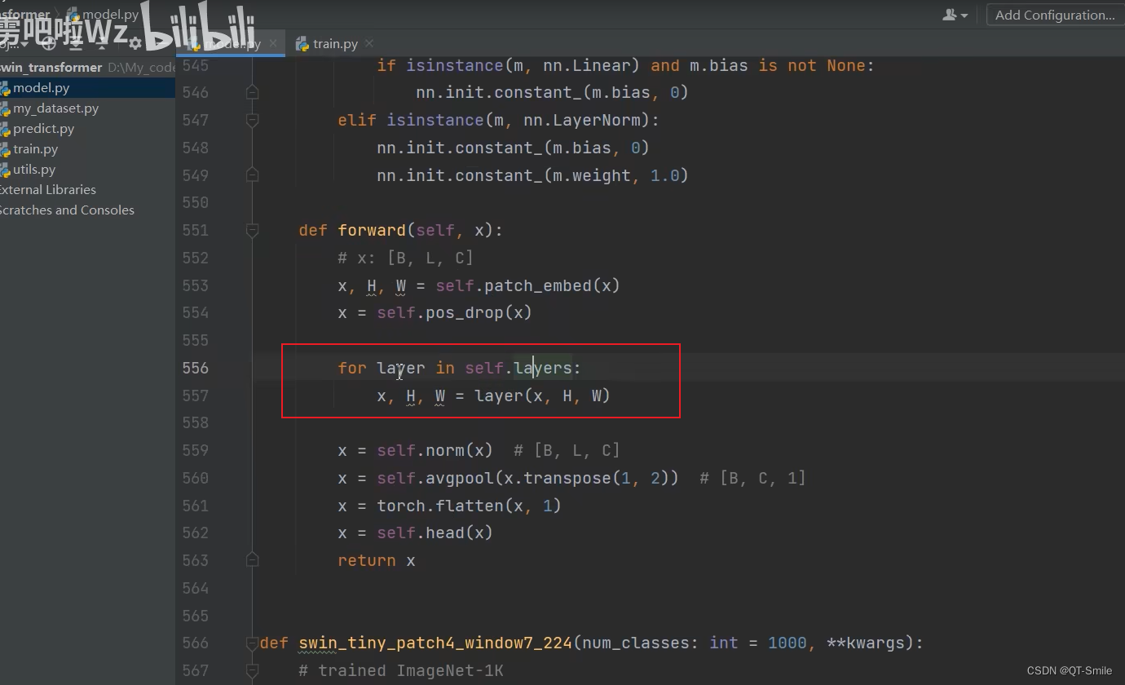Screen dimensions: 1125x685
Task: Click 'swin_tiny_patch4_window7_224' function name
Action: click(435, 643)
